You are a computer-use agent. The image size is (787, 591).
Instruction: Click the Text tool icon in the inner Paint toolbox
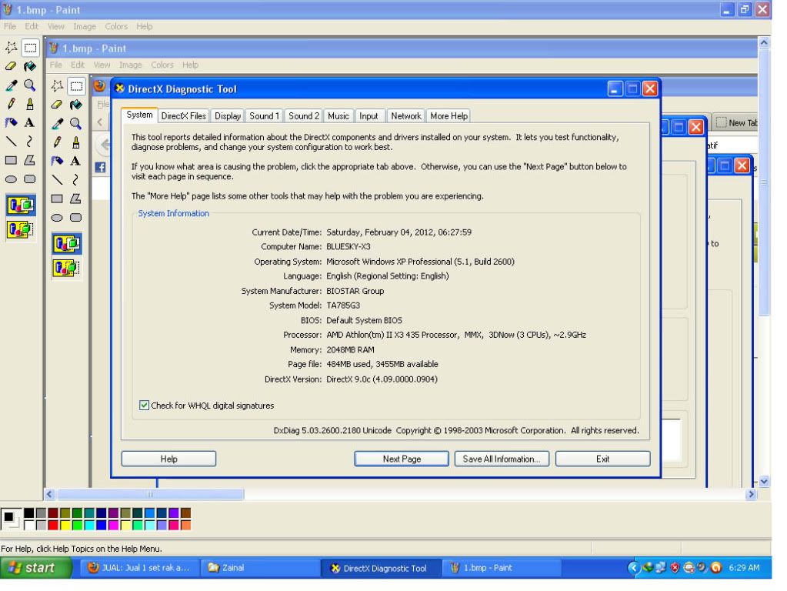[76, 161]
